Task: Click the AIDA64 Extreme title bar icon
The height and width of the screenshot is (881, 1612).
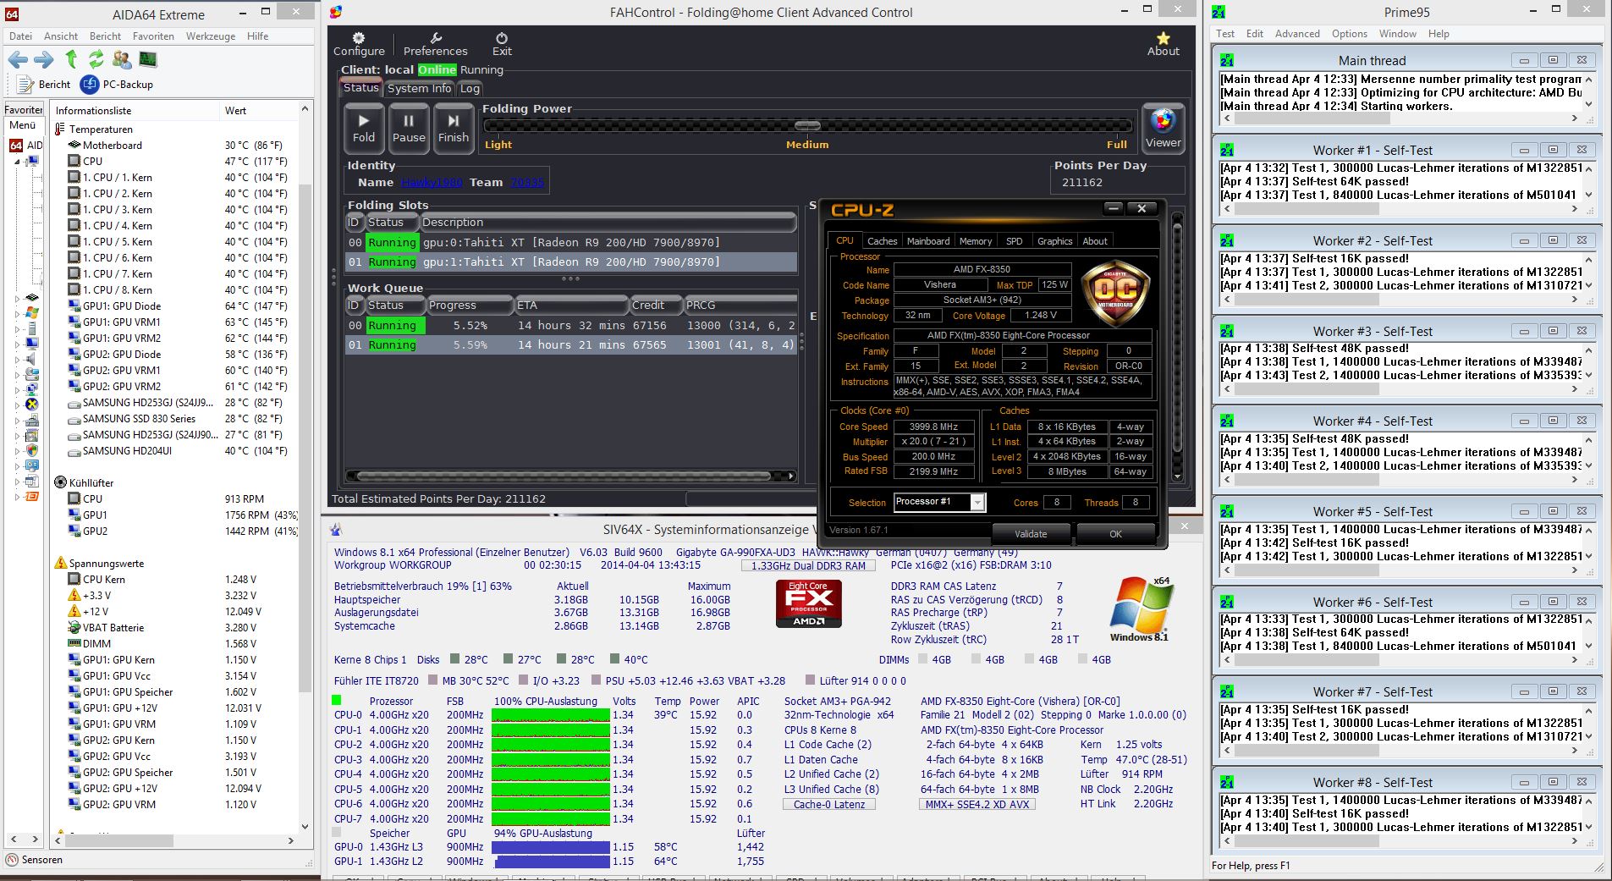Action: [x=12, y=14]
